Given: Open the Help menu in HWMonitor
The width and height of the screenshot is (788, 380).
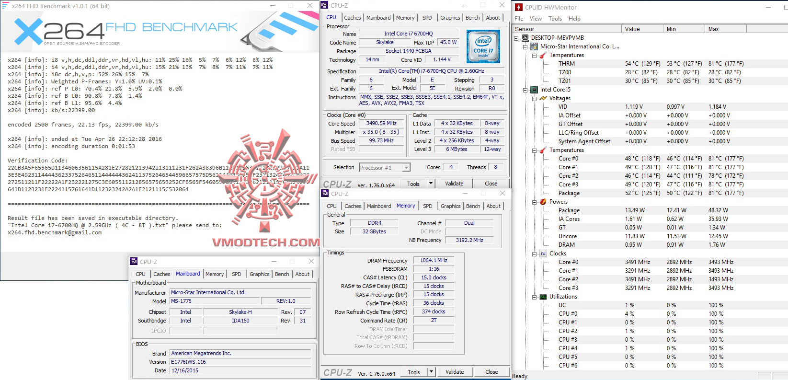Looking at the screenshot, I should pyautogui.click(x=574, y=19).
